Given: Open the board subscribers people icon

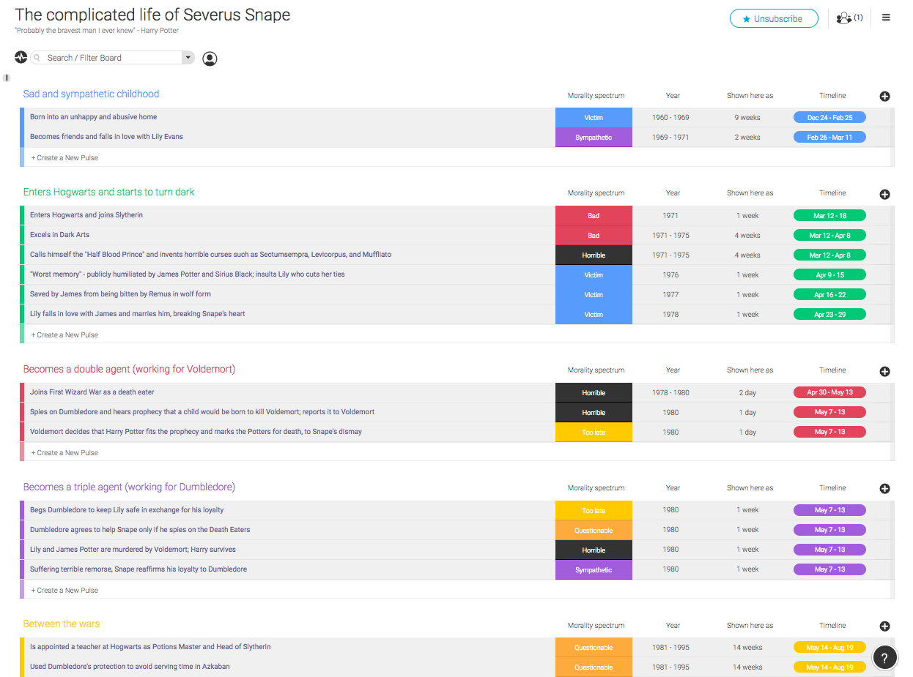Looking at the screenshot, I should (x=844, y=18).
